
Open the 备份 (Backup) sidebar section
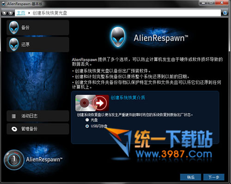point(38,27)
